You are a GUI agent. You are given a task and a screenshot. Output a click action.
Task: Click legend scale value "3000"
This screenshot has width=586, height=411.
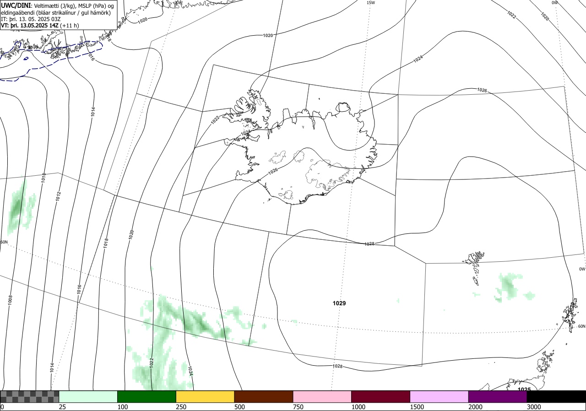click(x=535, y=407)
